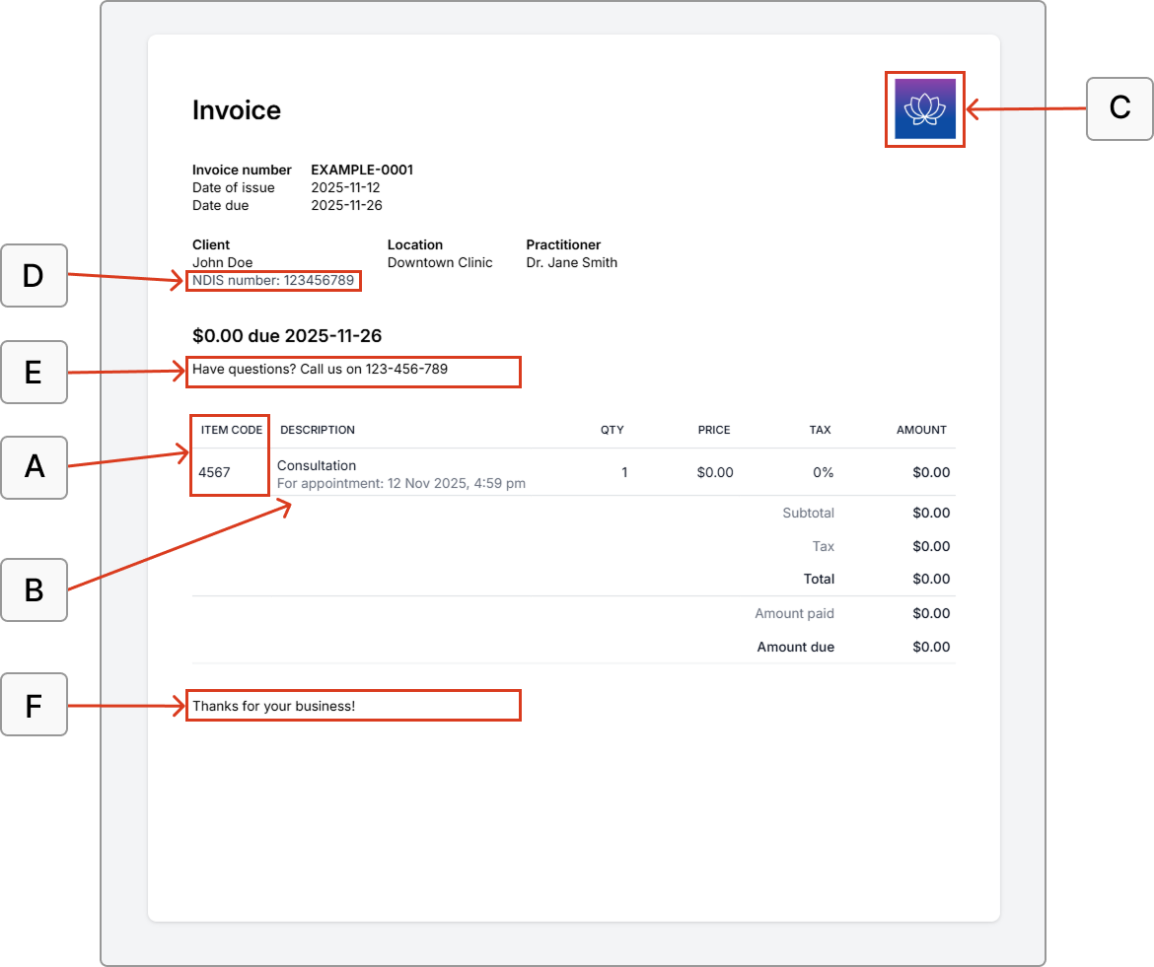Select the callout label A
This screenshot has height=967, width=1154.
point(34,466)
